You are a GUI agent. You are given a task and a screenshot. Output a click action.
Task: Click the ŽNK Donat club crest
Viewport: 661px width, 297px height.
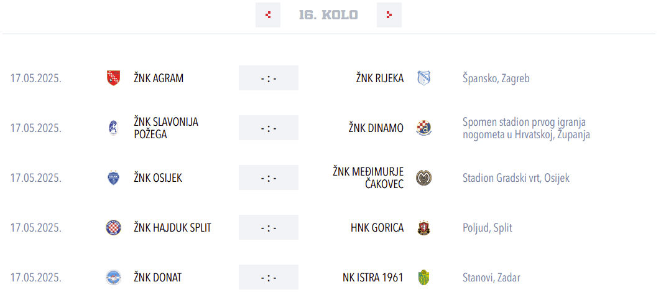point(113,278)
